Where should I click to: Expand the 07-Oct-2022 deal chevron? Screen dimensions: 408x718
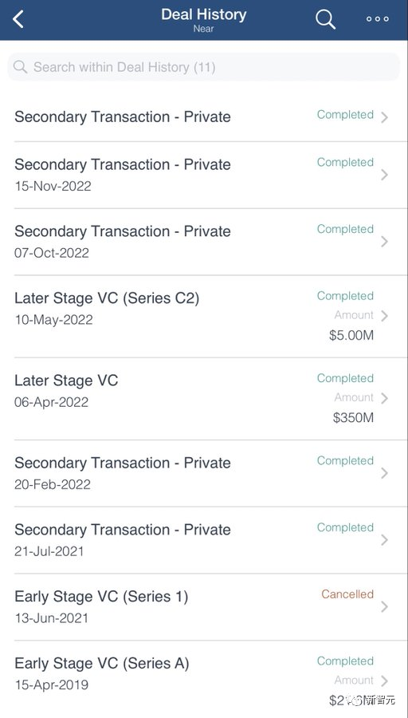point(384,241)
